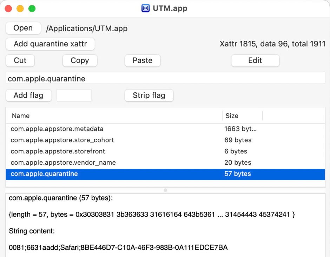Close the window with red button
The image size is (330, 257).
8,9
